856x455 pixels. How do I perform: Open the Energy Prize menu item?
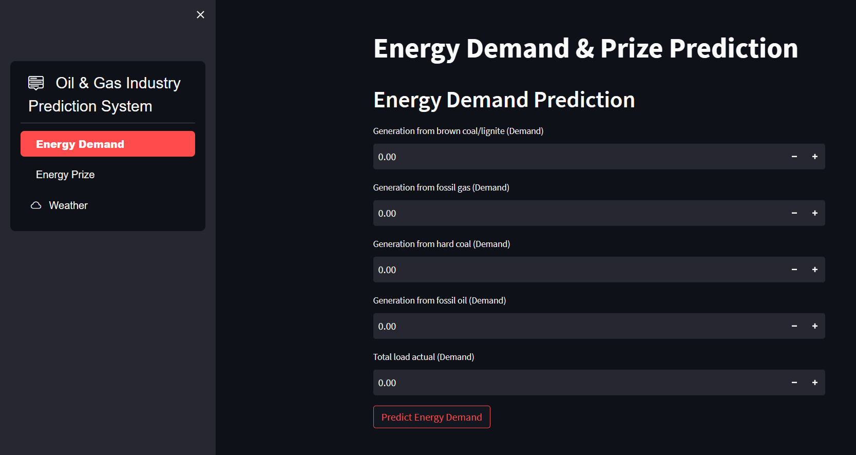65,175
